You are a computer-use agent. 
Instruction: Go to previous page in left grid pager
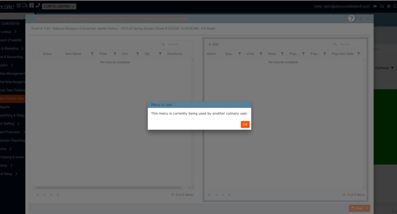(x=44, y=195)
